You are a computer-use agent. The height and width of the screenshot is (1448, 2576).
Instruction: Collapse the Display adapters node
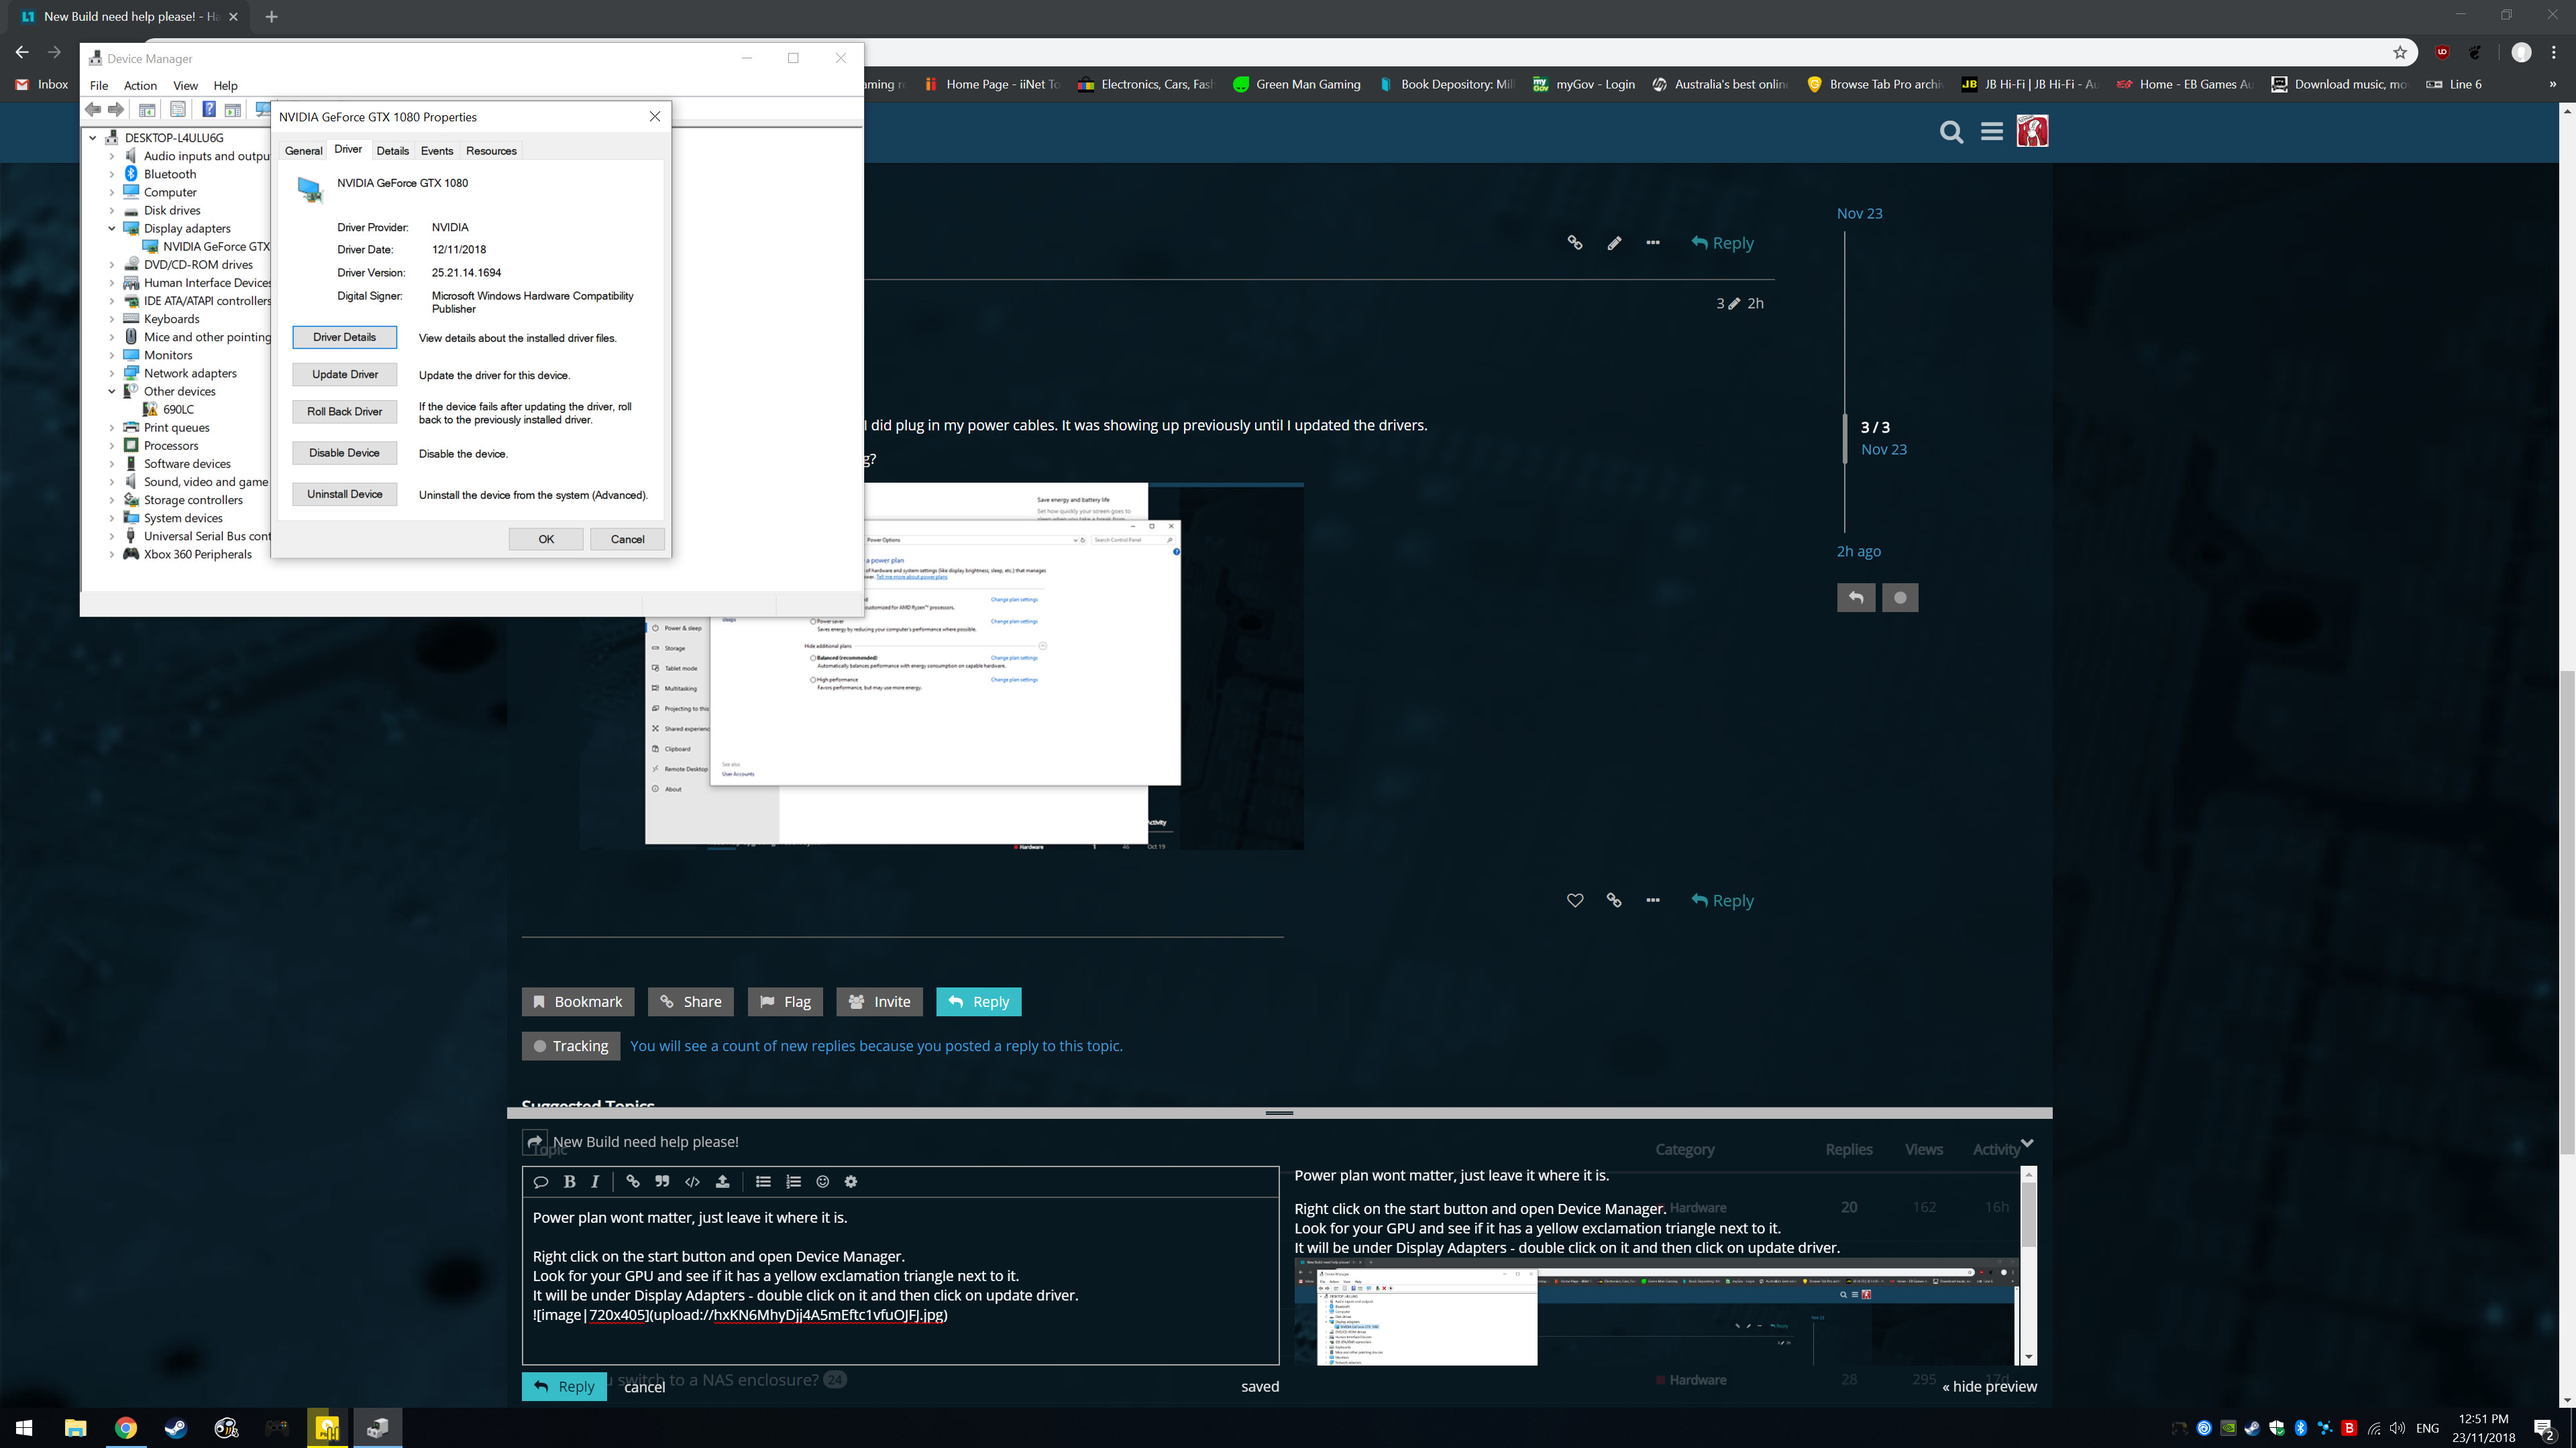[112, 229]
